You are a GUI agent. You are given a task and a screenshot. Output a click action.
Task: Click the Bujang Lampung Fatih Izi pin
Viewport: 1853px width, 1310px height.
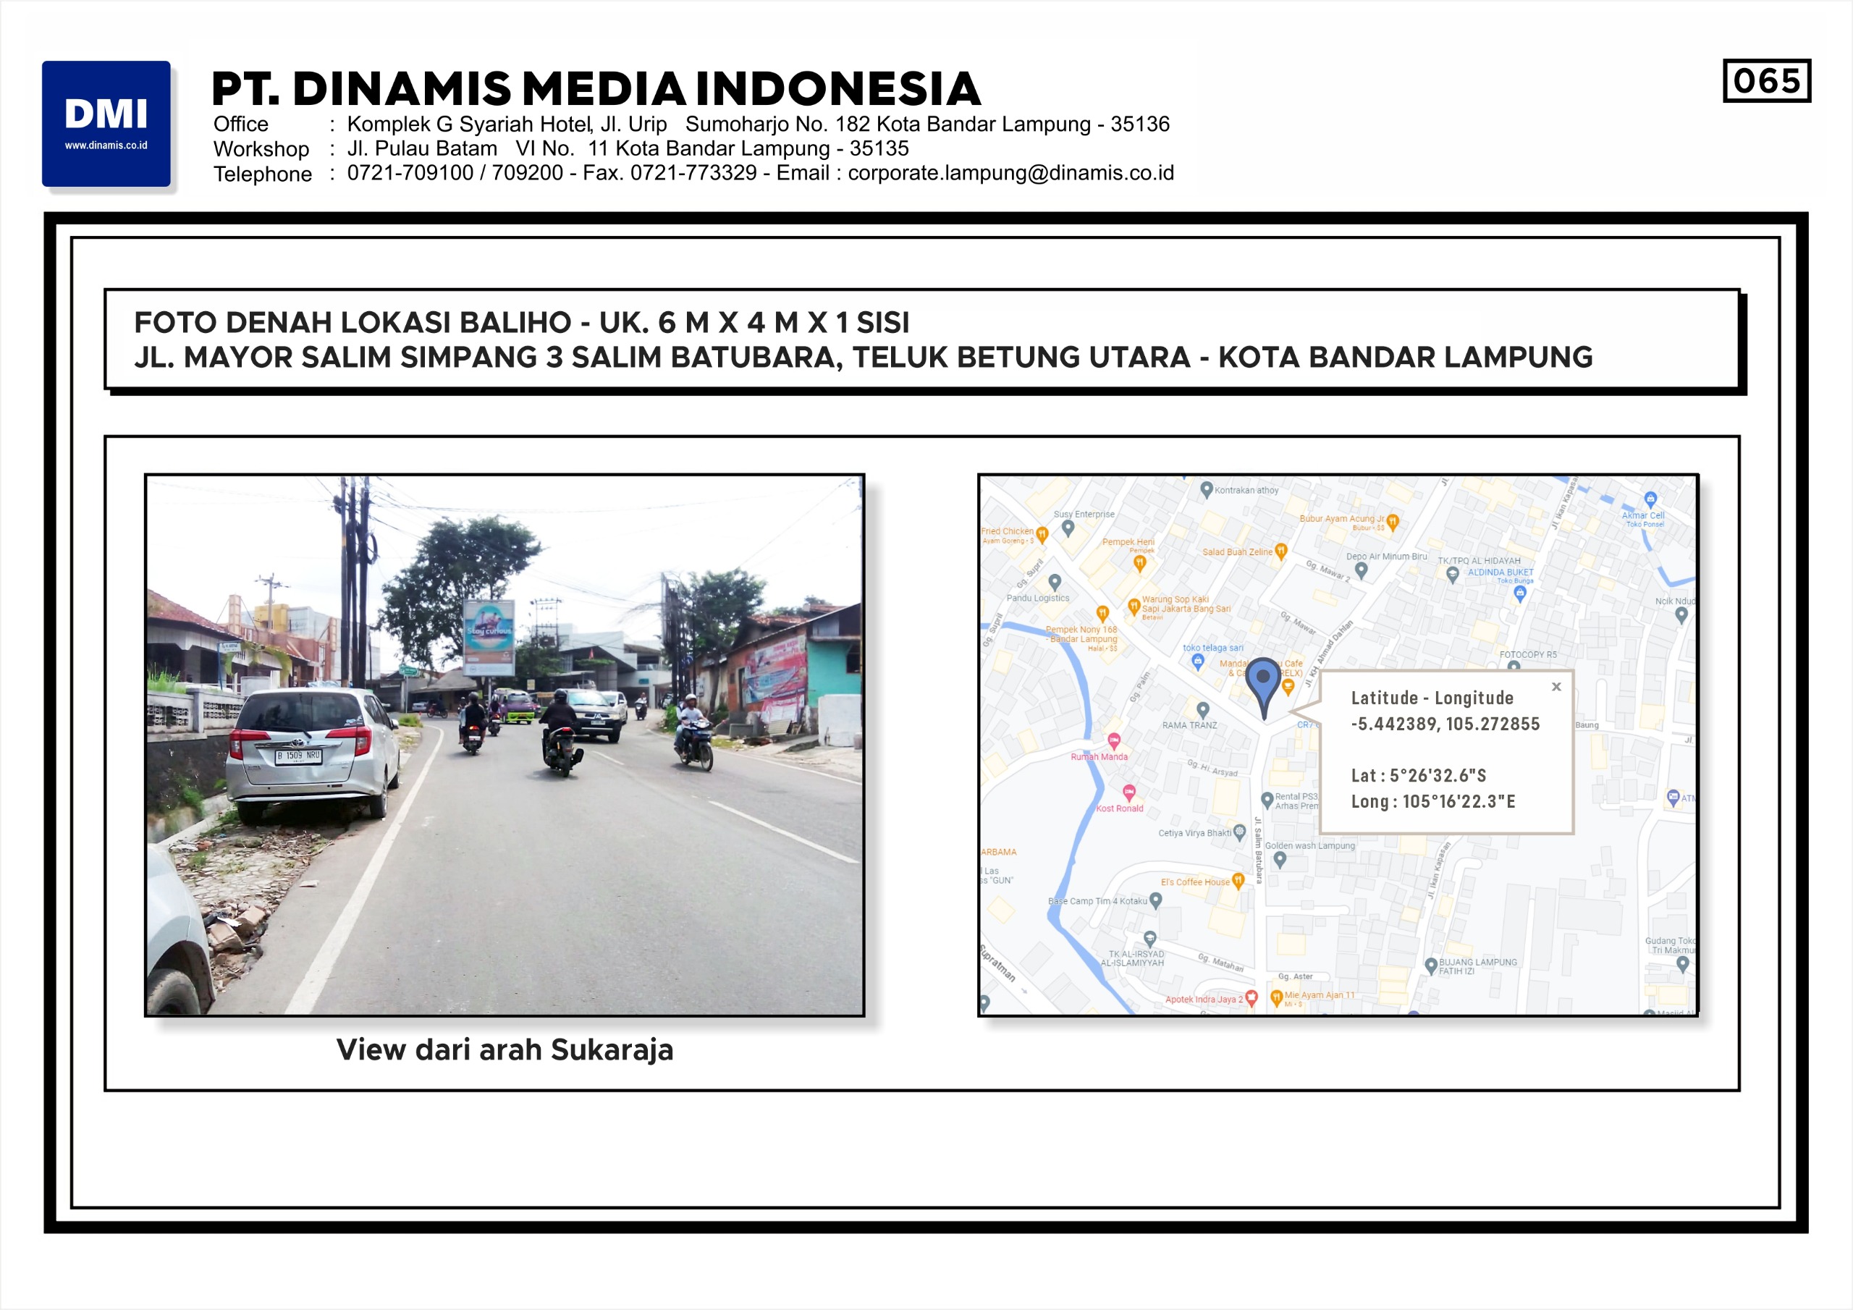[1431, 965]
